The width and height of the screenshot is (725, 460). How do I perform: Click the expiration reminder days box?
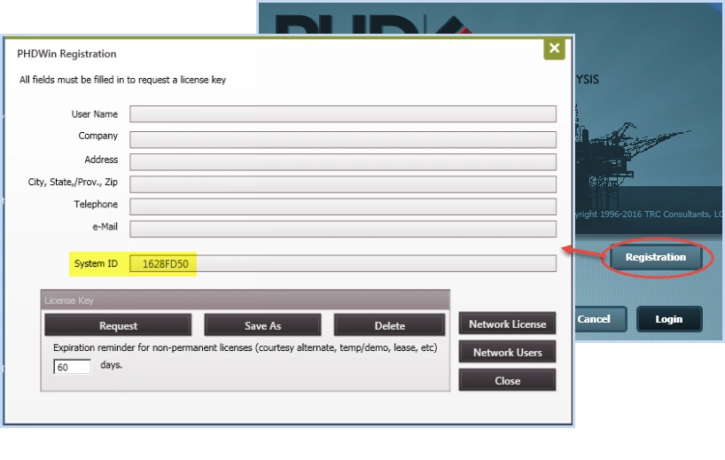tap(72, 366)
